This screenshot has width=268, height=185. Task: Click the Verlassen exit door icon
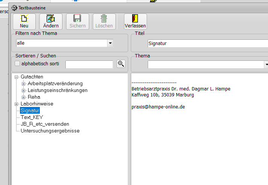click(135, 18)
